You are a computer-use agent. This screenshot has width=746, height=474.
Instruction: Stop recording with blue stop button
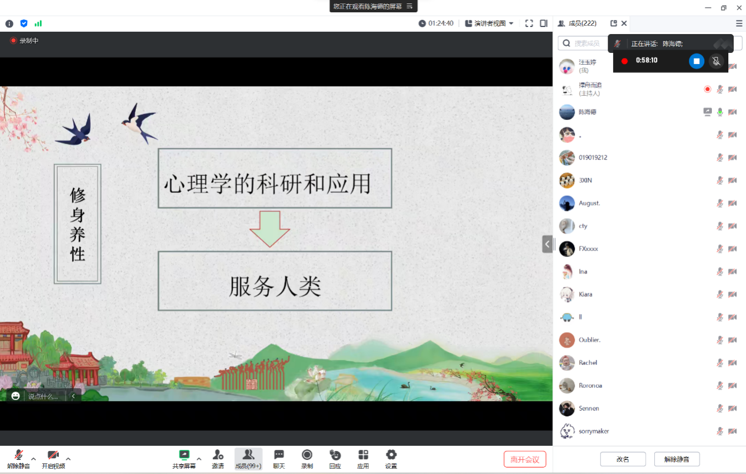click(697, 61)
